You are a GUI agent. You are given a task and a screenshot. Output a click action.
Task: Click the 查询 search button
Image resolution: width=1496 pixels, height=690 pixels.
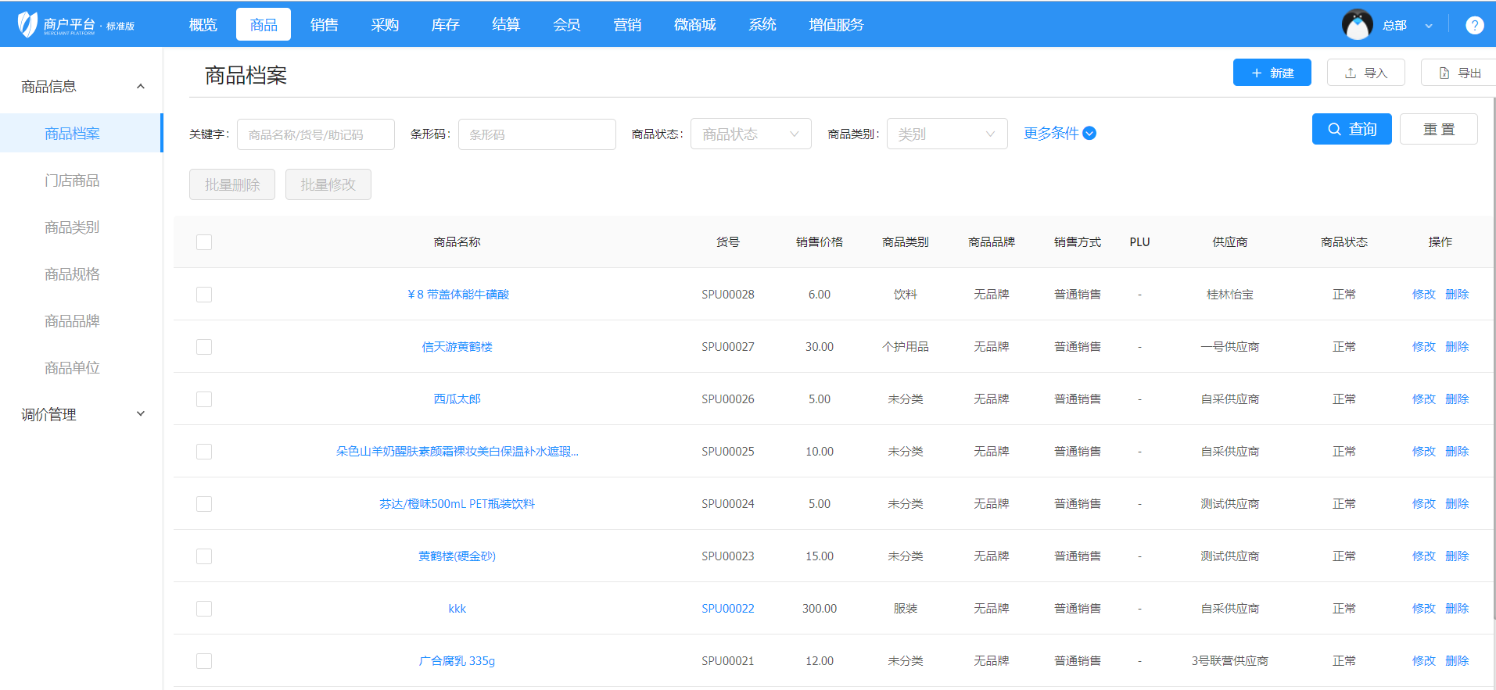point(1351,129)
